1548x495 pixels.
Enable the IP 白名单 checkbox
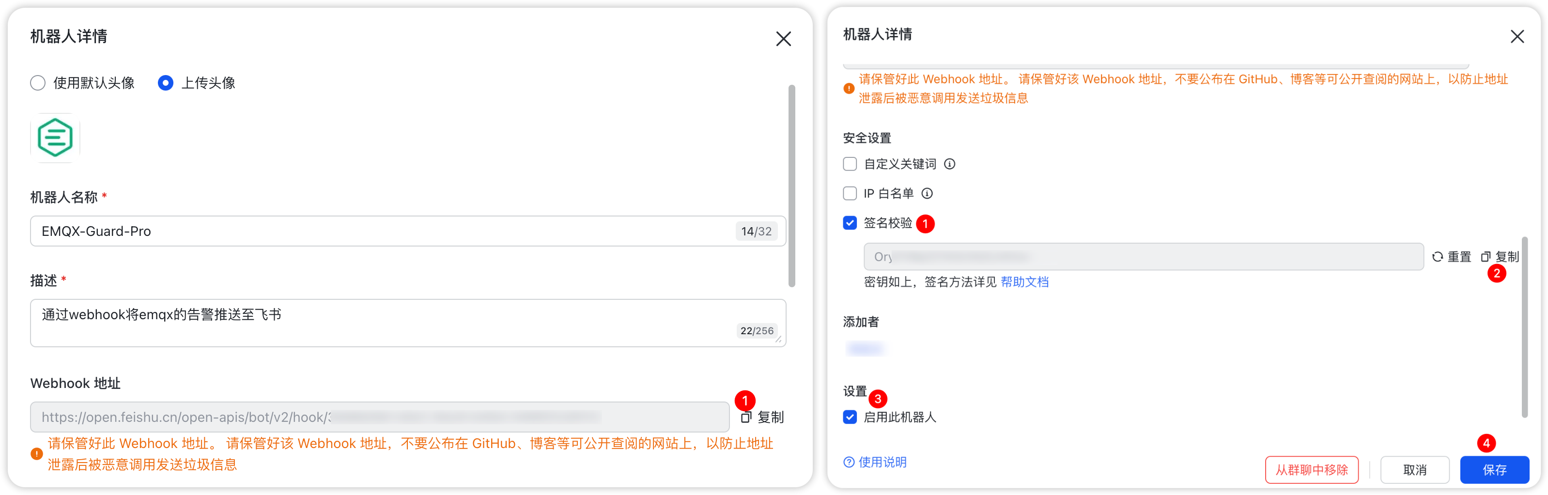(x=850, y=193)
